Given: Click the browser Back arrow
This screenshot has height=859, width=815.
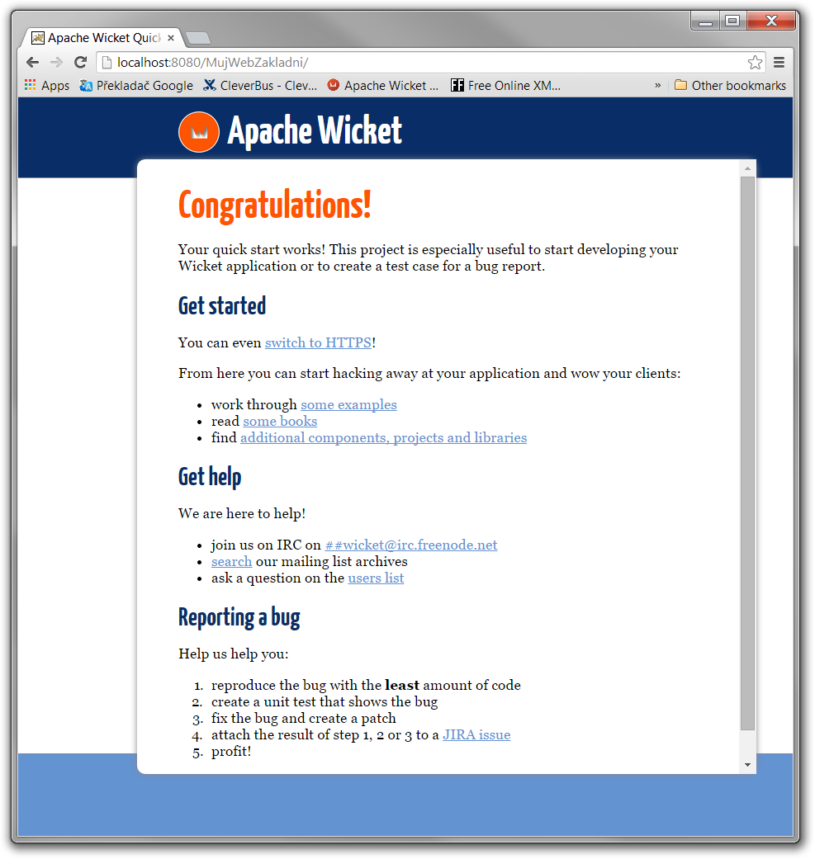Looking at the screenshot, I should point(32,63).
